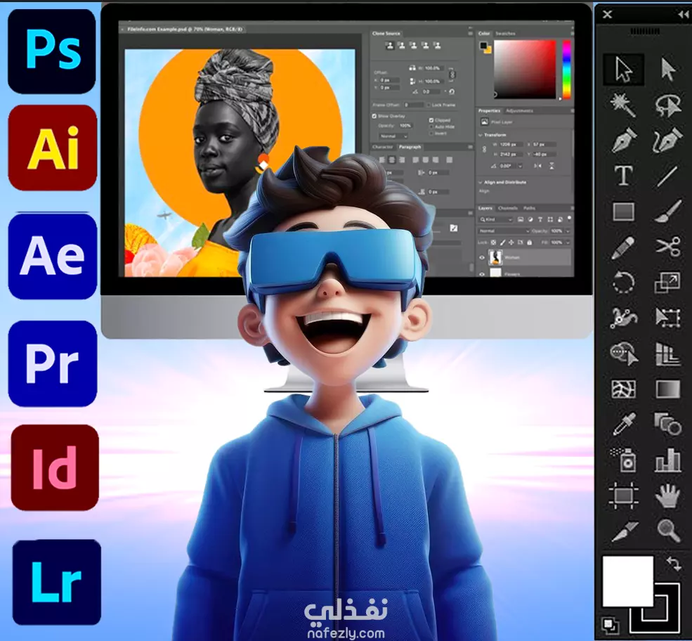Select the Gradient tool
This screenshot has height=641, width=692.
[x=667, y=389]
